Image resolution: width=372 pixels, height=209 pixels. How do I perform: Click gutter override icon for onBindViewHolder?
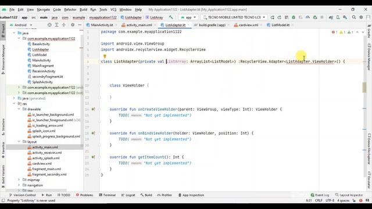coord(93,133)
